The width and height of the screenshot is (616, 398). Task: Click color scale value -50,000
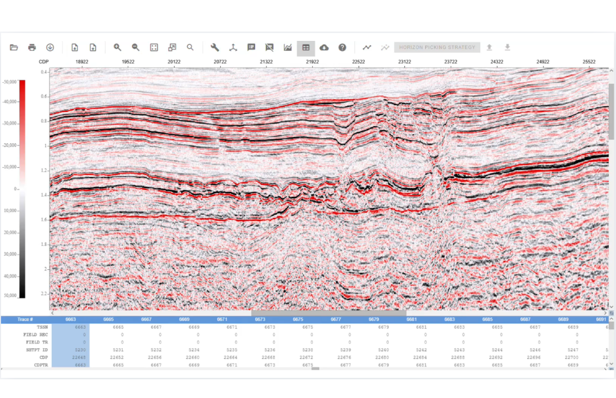click(x=10, y=82)
